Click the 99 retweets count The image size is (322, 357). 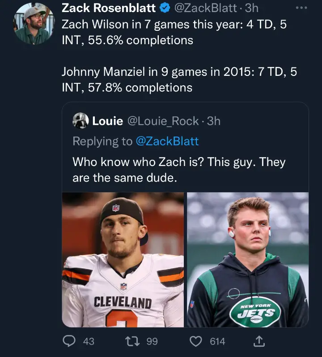152,341
